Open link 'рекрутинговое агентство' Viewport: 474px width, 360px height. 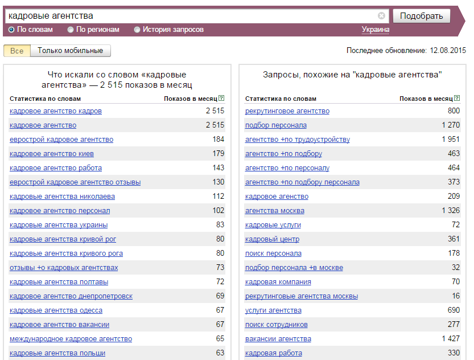coord(287,111)
